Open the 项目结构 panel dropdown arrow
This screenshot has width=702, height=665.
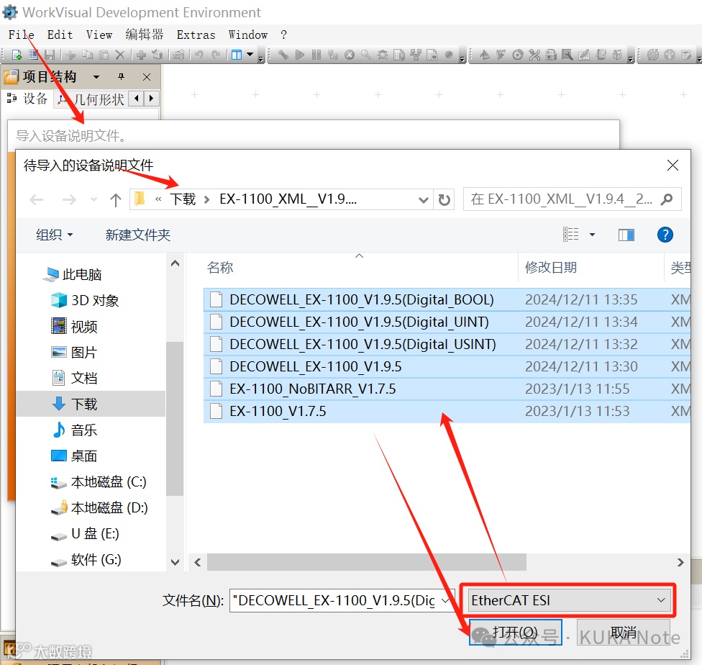[x=96, y=77]
